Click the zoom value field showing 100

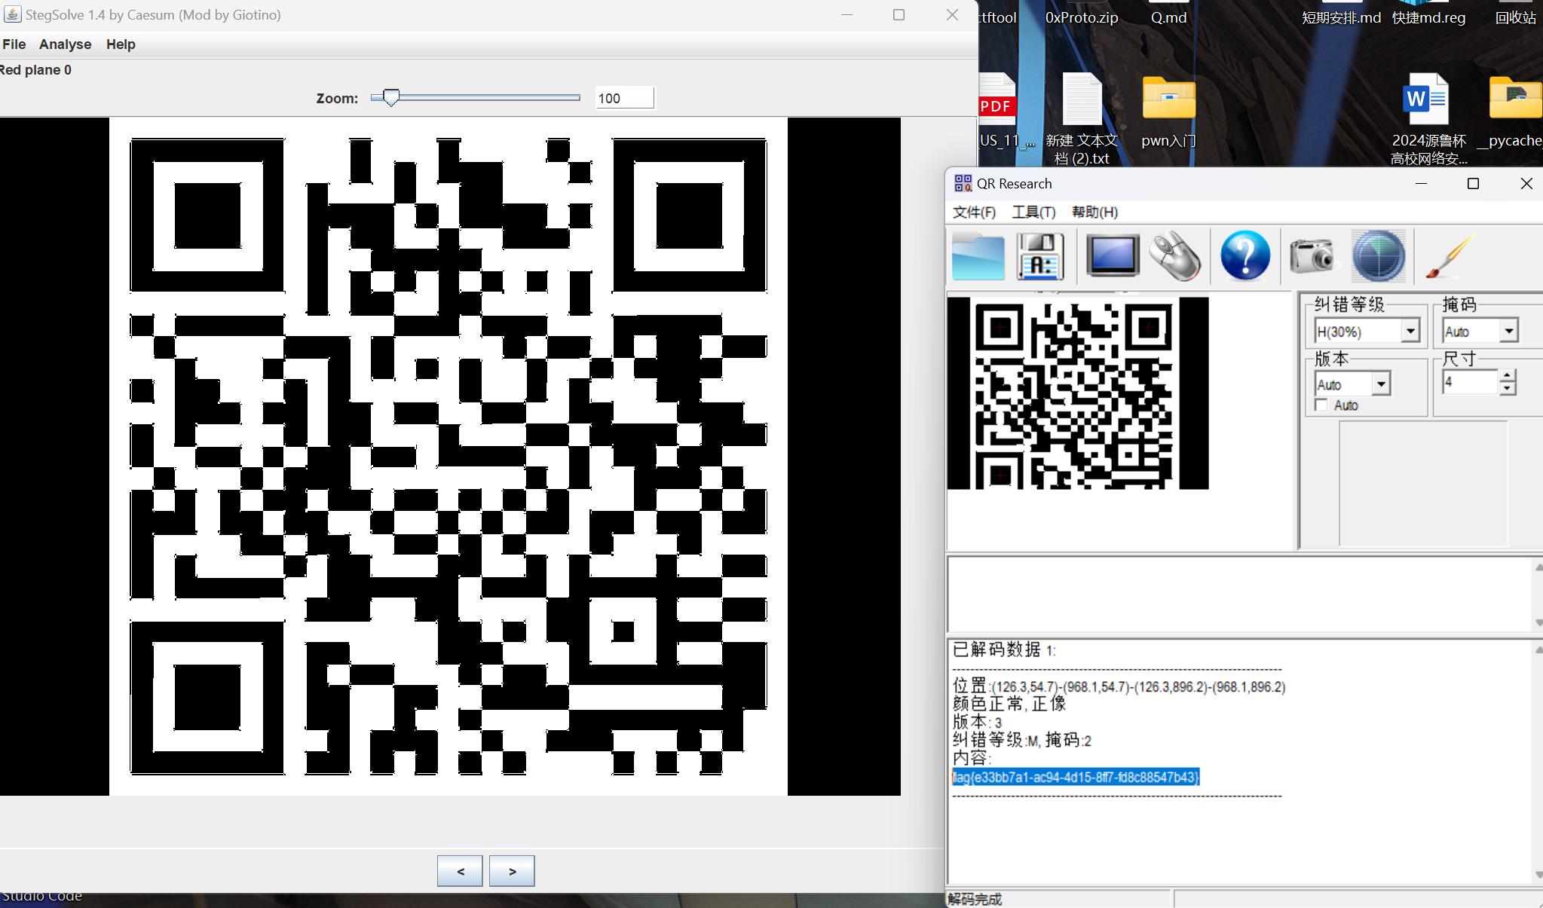tap(624, 98)
